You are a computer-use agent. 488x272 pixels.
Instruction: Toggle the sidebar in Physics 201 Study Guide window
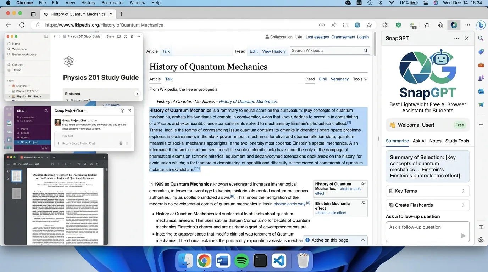[46, 36]
